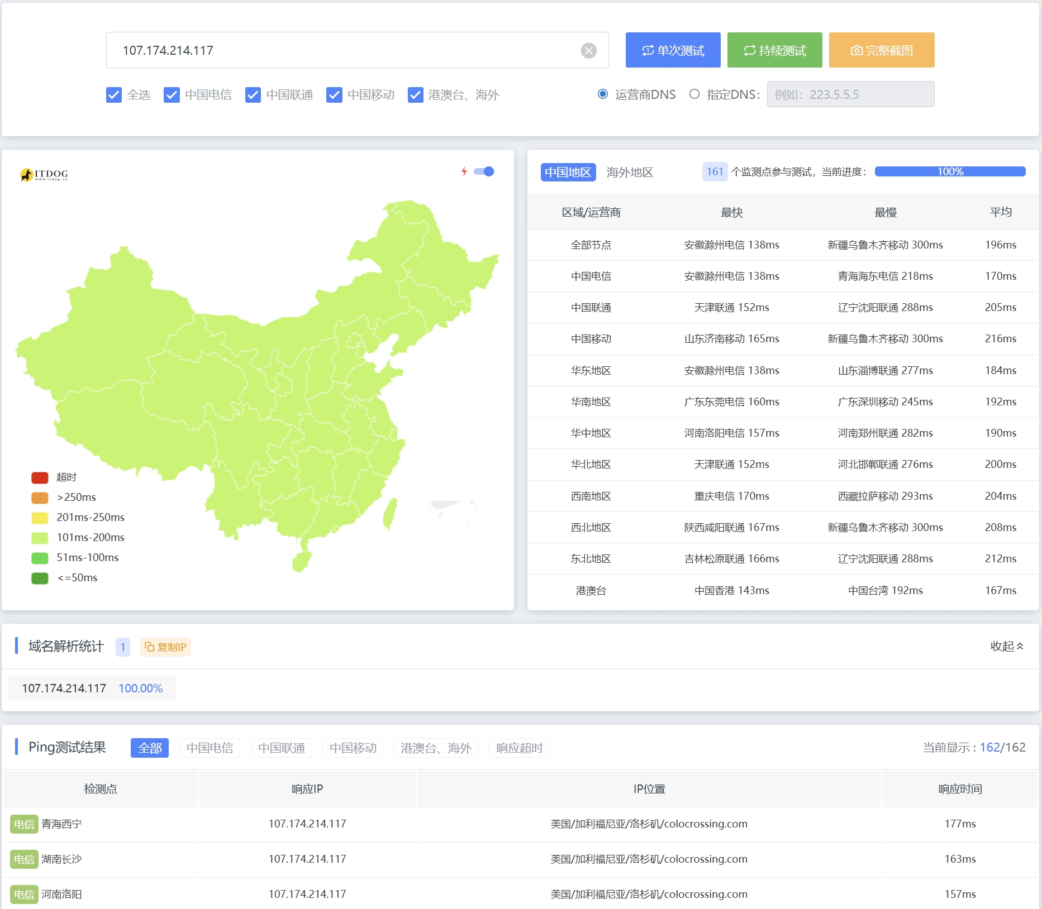Start a 单次测试 single test
Image resolution: width=1042 pixels, height=909 pixels.
point(673,50)
